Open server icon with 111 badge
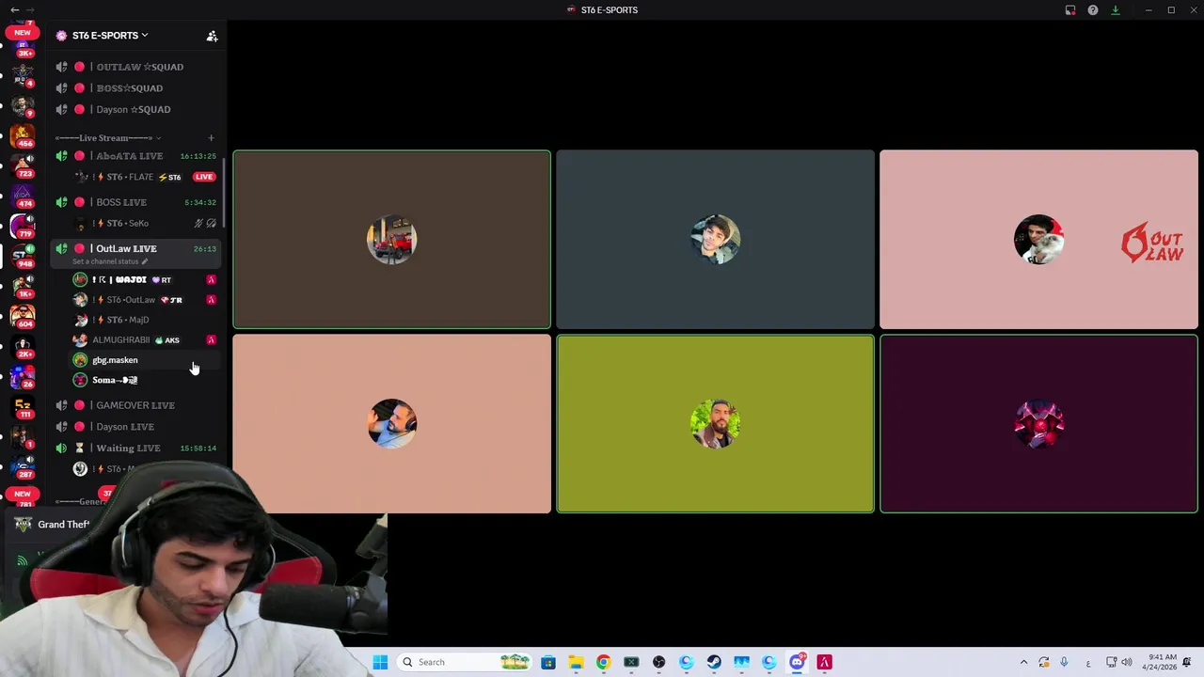This screenshot has height=677, width=1204. (23, 405)
